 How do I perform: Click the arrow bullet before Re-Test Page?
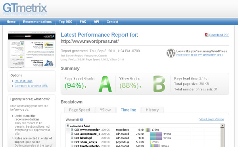[13, 81]
